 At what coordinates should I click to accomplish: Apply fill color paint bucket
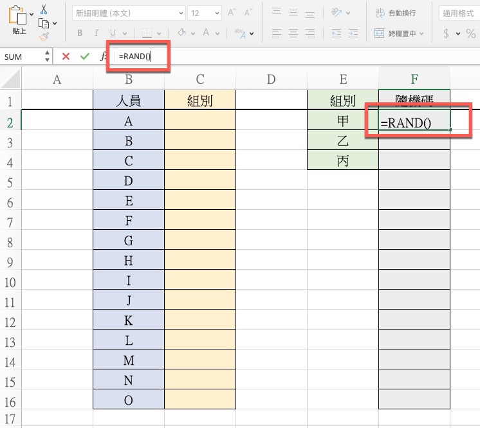(x=182, y=32)
